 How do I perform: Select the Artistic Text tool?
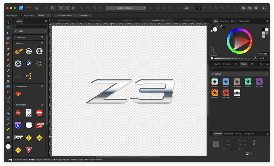point(8,119)
